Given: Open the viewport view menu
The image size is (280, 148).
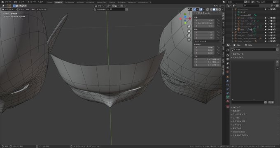Looking at the screenshot, I should (21, 9).
